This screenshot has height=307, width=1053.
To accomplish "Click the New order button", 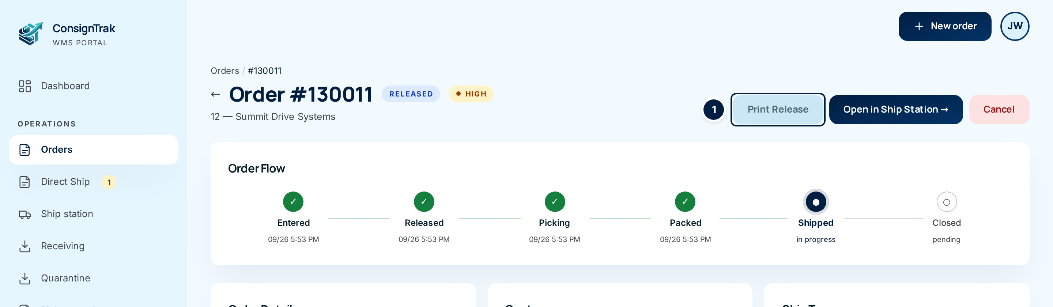I will click(944, 26).
